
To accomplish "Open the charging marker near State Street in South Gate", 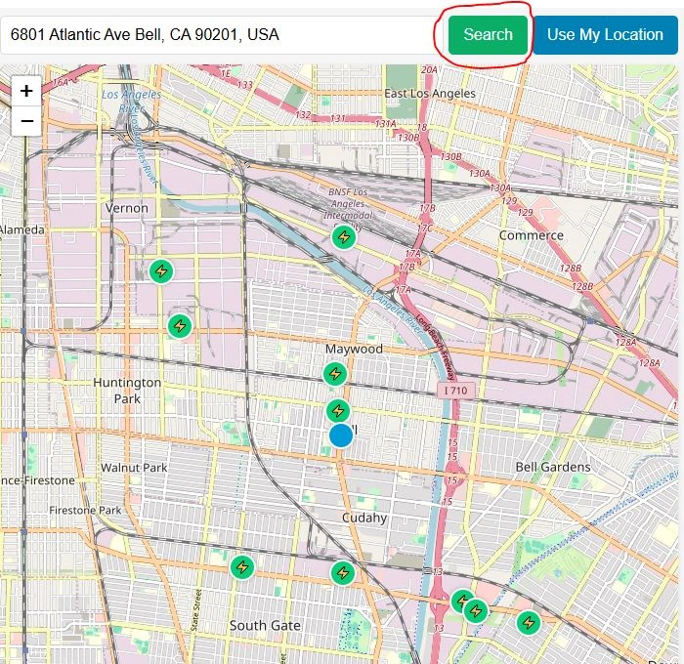I will point(242,567).
